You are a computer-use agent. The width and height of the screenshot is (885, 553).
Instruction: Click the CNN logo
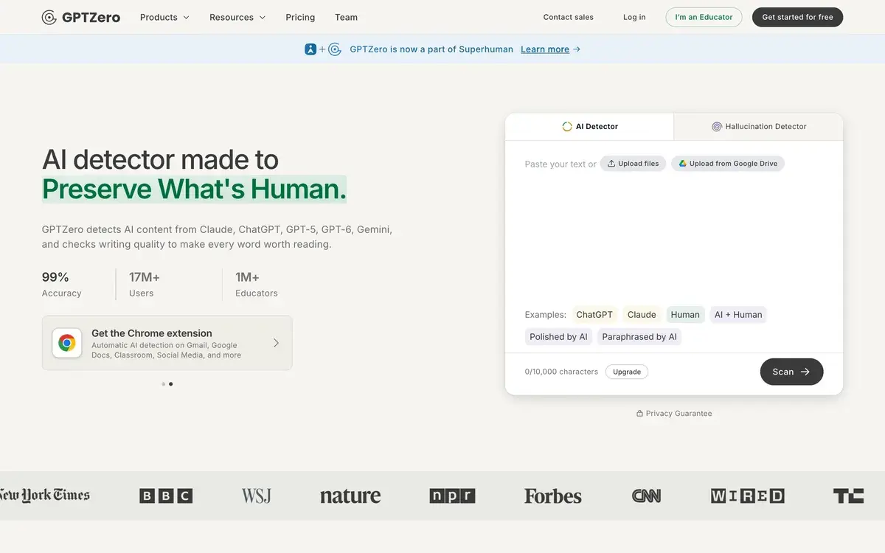tap(646, 496)
